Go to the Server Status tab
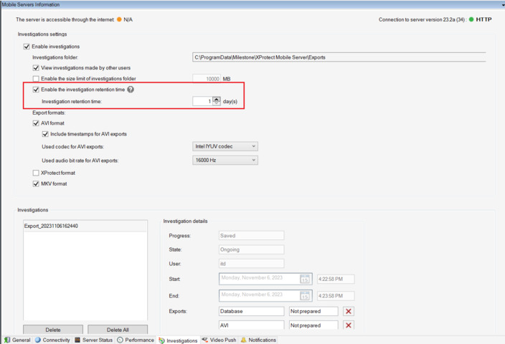505x344 pixels. [94, 340]
